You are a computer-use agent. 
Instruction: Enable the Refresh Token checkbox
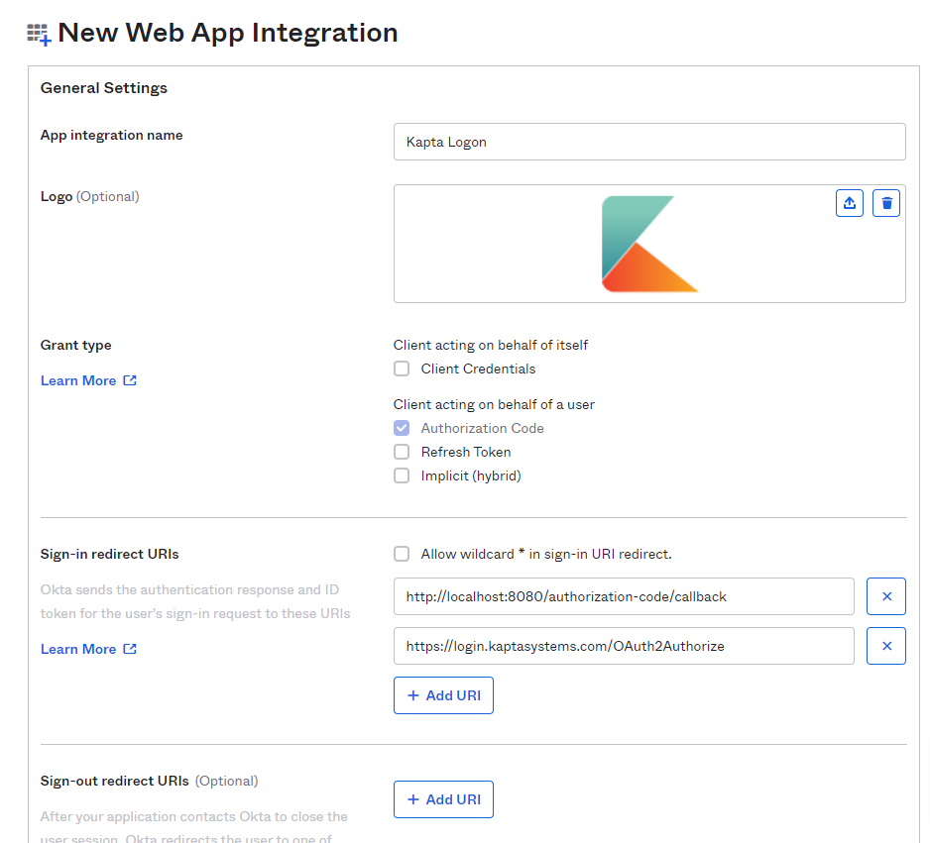(x=402, y=452)
